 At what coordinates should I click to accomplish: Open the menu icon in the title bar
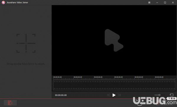149,2
